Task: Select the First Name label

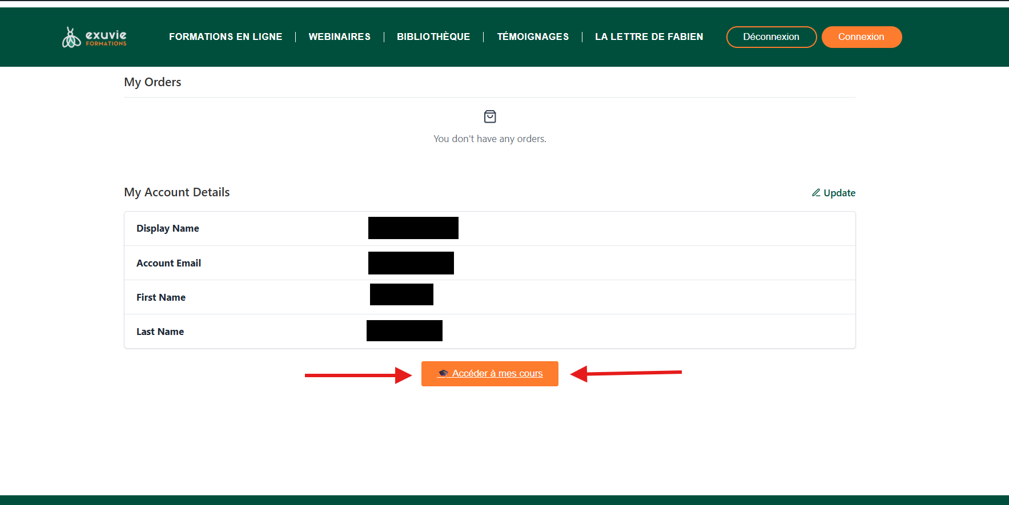Action: click(x=161, y=297)
